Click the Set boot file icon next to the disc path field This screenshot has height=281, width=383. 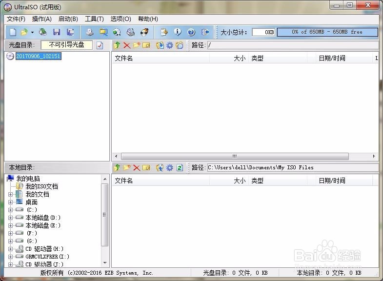pos(179,45)
